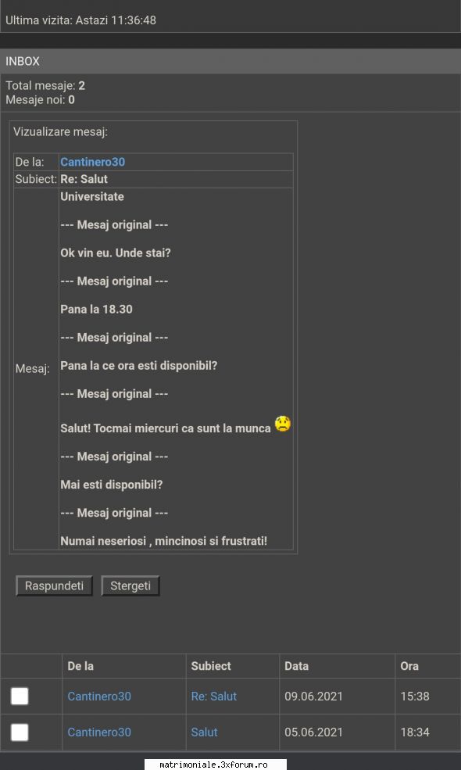This screenshot has height=770, width=461.
Task: Tick the checkbox for the Re: Salut message
Action: tap(20, 696)
